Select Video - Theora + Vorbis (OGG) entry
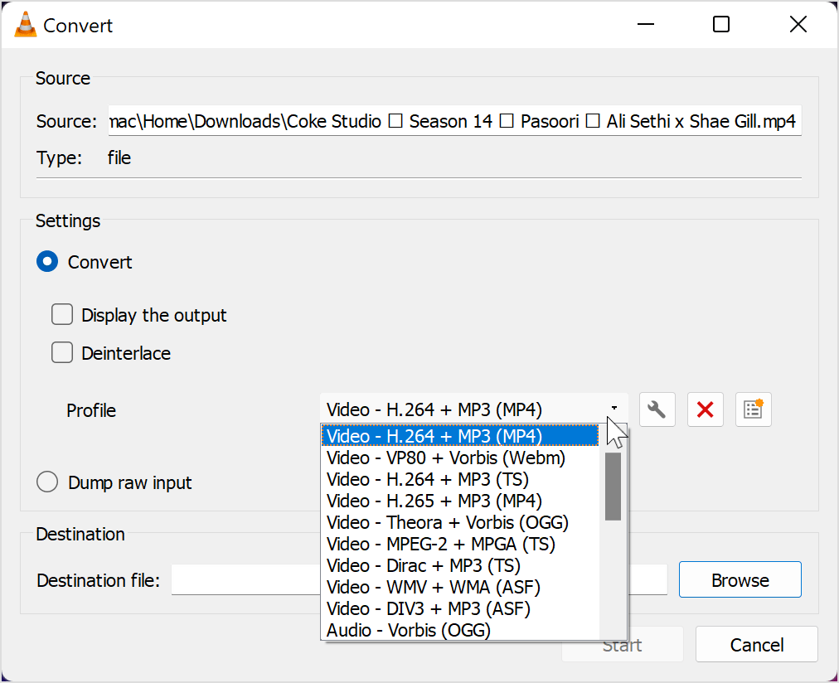839x683 pixels. pyautogui.click(x=448, y=522)
